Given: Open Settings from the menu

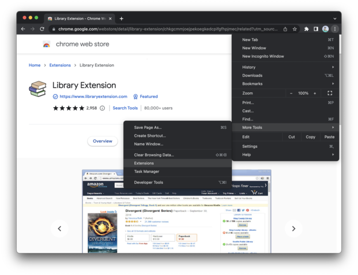Looking at the screenshot, I should [285, 147].
